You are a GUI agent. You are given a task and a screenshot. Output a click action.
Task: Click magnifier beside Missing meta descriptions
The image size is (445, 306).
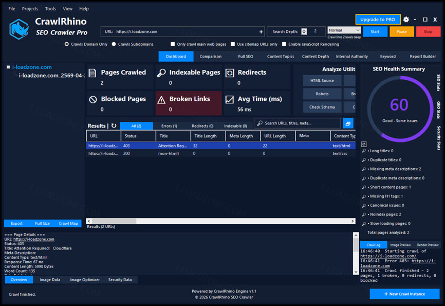pyautogui.click(x=364, y=169)
